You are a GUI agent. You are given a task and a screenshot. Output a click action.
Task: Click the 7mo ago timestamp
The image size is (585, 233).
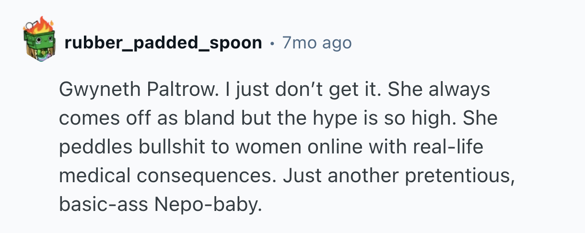click(x=317, y=44)
